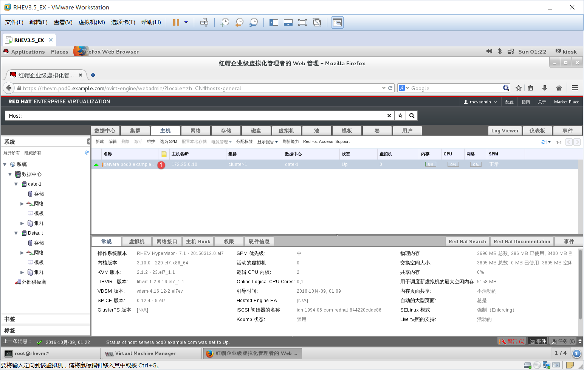Viewport: 584px width, 370px height.
Task: Enter full screen mode via VMware toolbar icon
Action: point(302,22)
